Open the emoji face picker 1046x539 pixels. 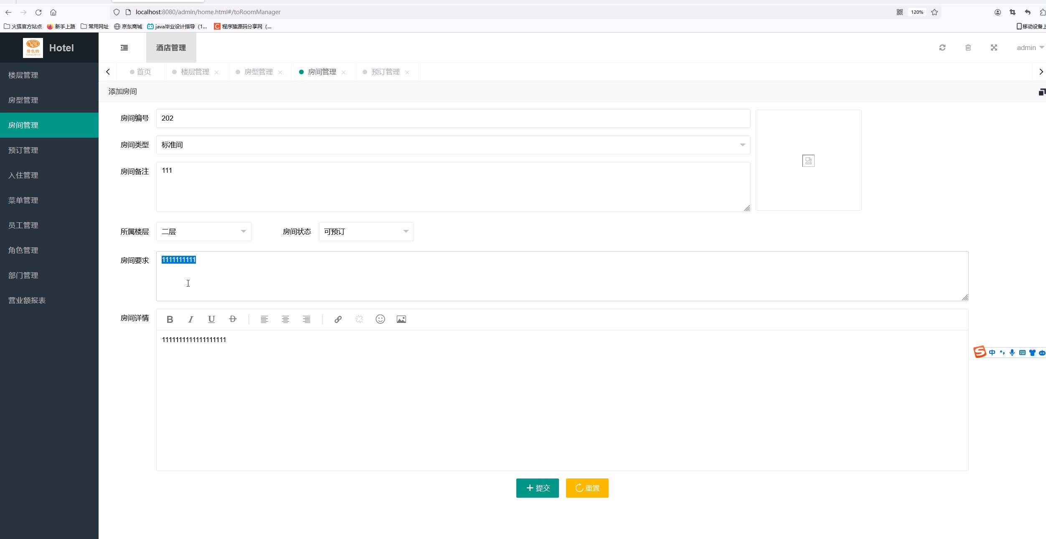[380, 319]
